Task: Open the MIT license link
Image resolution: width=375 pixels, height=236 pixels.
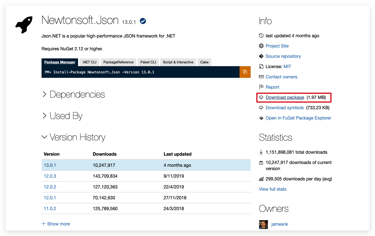Action: tap(287, 66)
